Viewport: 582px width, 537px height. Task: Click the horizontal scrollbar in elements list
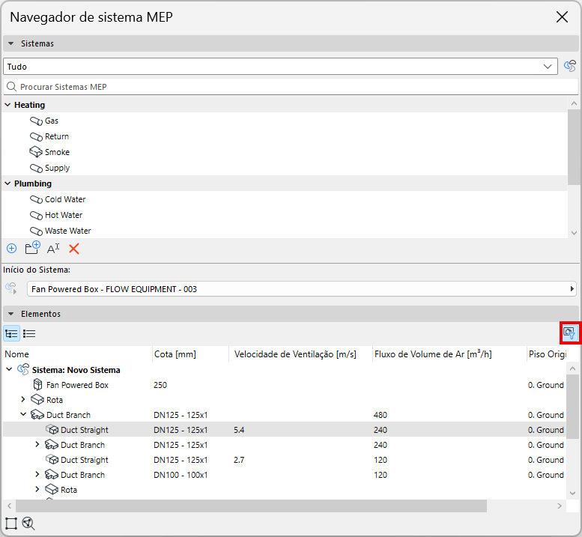point(251,506)
